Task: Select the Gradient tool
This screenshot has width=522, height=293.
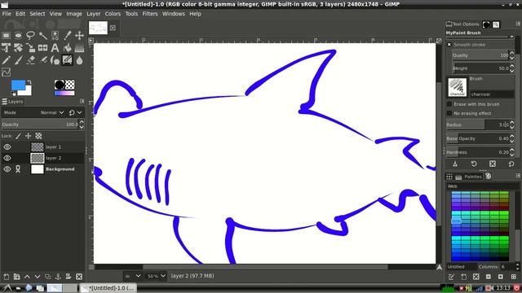Action: pos(79,48)
